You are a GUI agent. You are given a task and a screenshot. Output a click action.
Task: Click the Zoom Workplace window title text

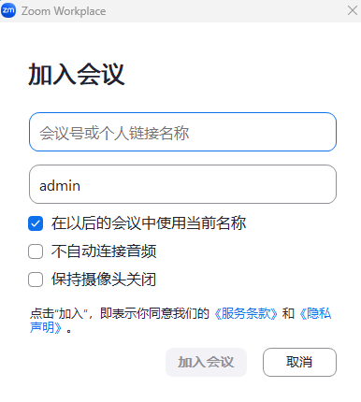point(64,11)
